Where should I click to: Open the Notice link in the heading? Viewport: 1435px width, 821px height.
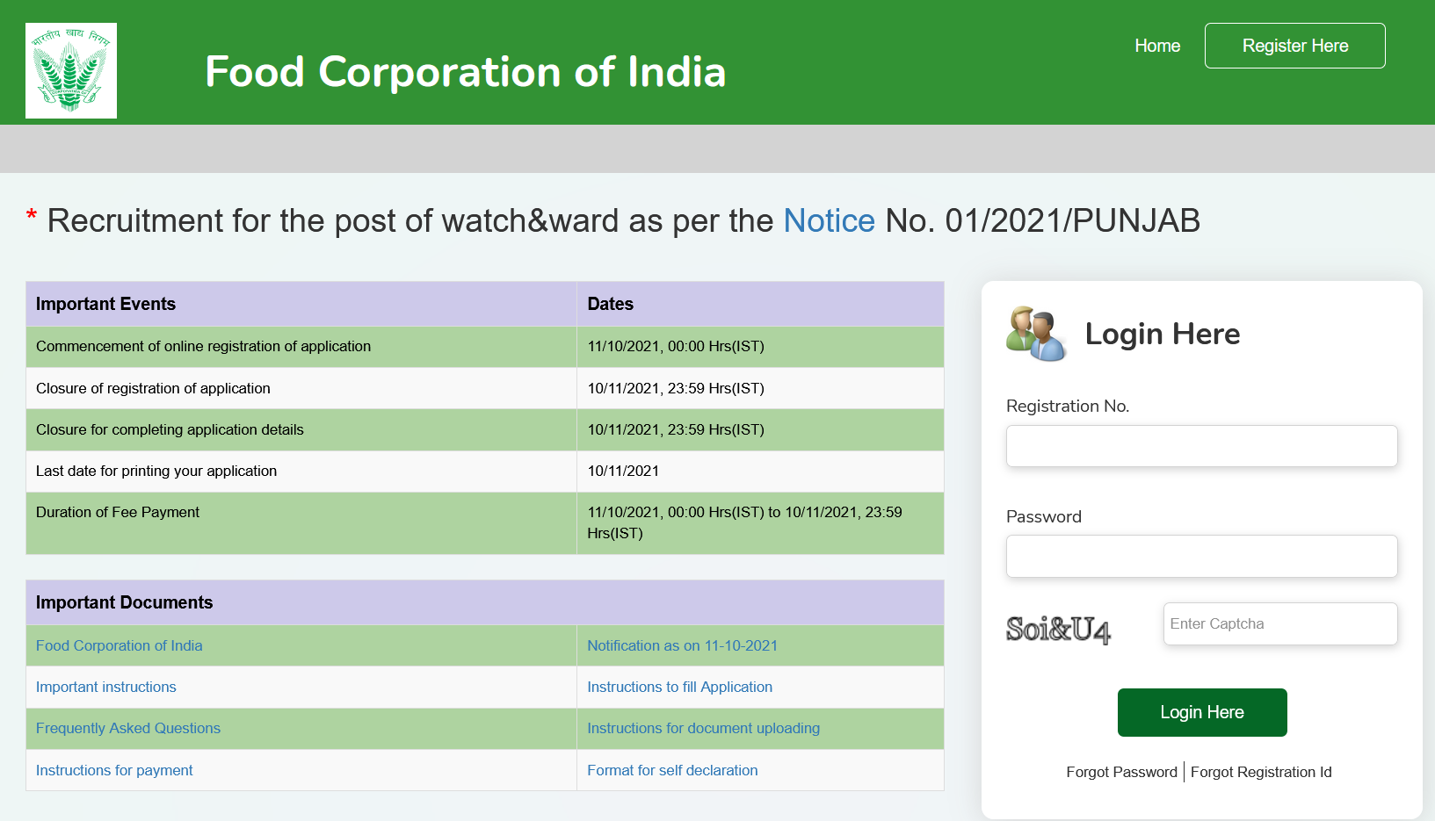(829, 220)
